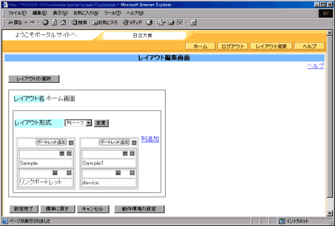Delete the second column using its X icon
The image size is (335, 226).
point(134,143)
